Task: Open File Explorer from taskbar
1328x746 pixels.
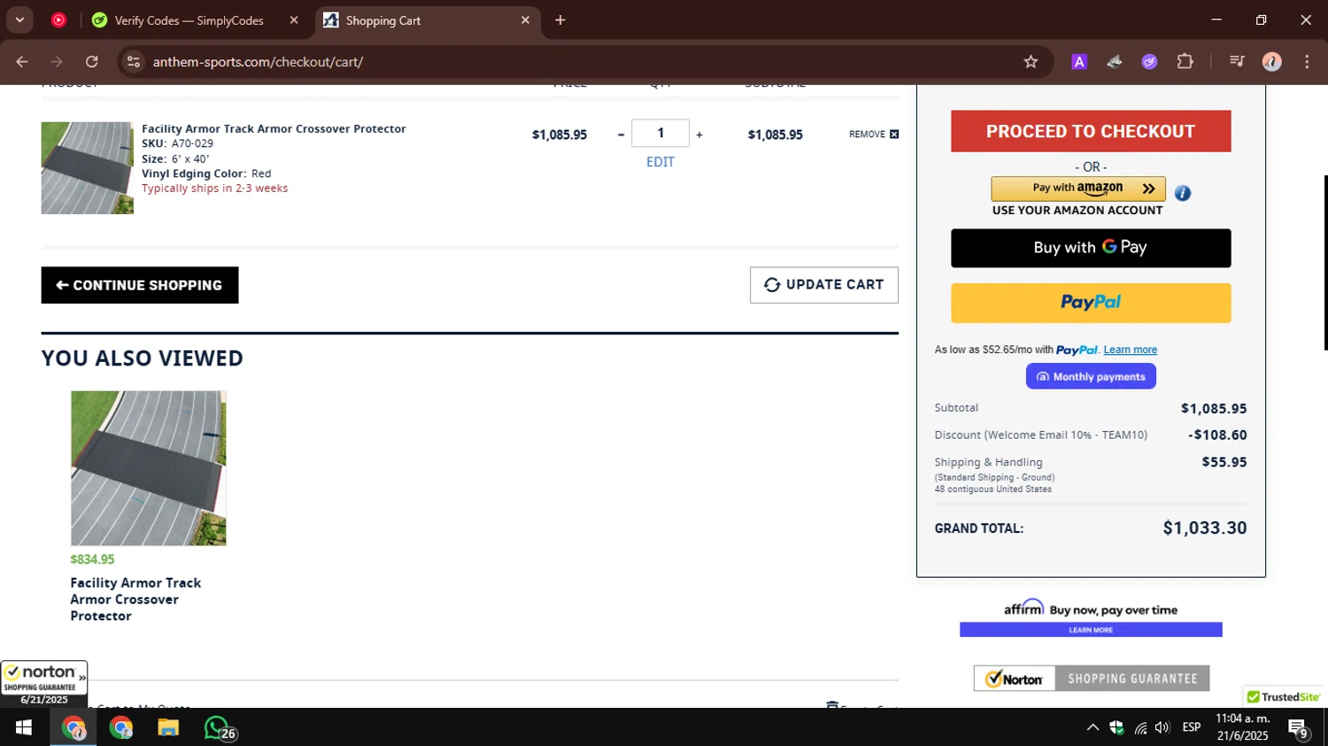Action: 168,727
